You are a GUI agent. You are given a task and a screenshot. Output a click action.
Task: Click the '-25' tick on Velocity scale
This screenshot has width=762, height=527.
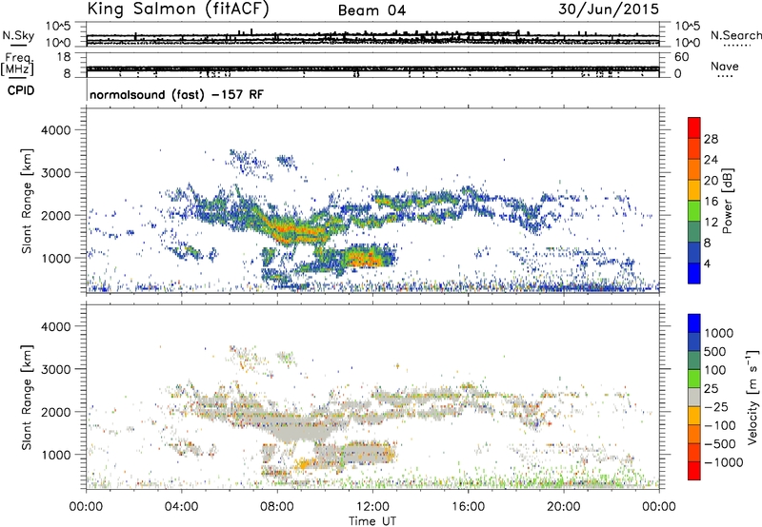click(x=716, y=406)
